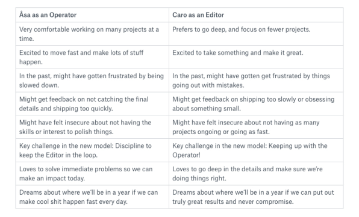Click the word 'Operator' in the left header
The image size is (359, 217).
(x=63, y=15)
